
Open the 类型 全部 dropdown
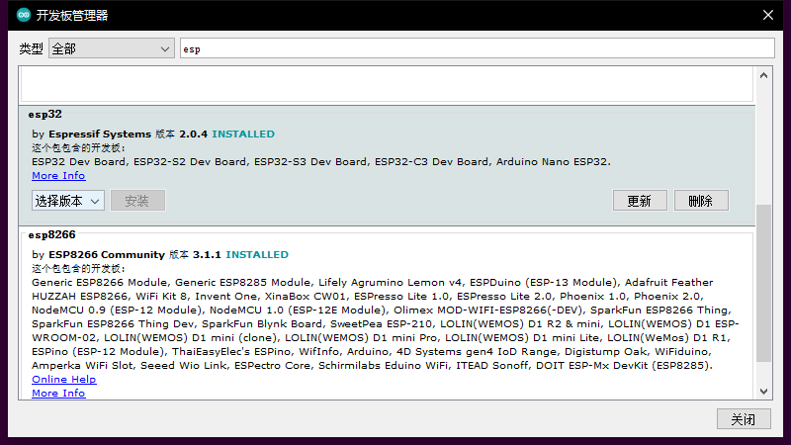112,48
